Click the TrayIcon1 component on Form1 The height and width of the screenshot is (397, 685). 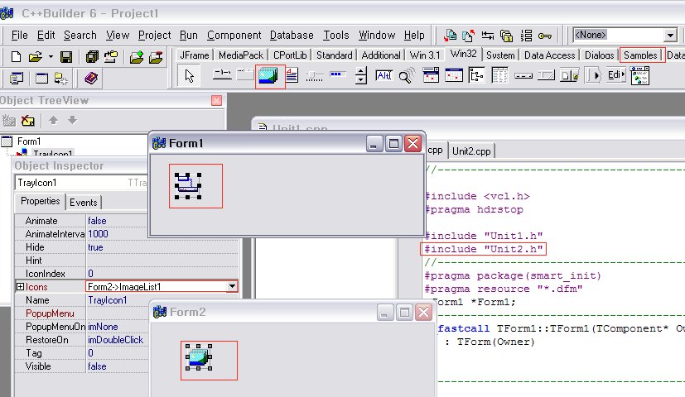pos(188,185)
